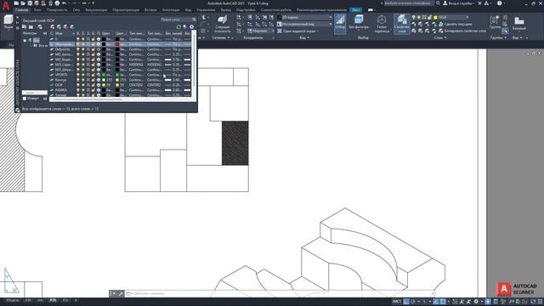Click the green color swatch of VPORTS layer
Screen dimensions: 544x306
[104, 75]
